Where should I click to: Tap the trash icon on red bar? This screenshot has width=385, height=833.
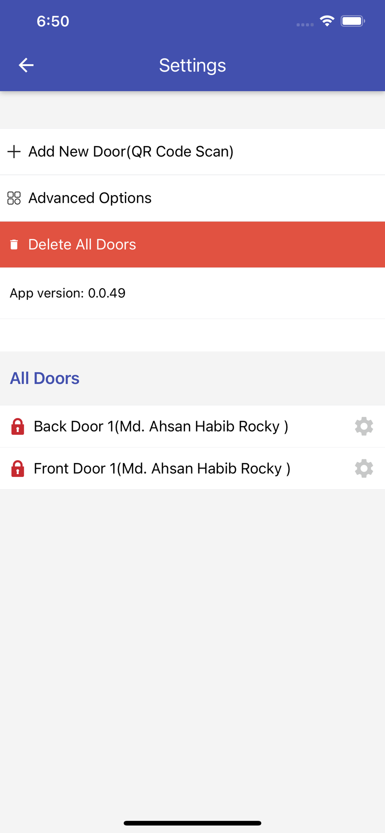pos(14,244)
